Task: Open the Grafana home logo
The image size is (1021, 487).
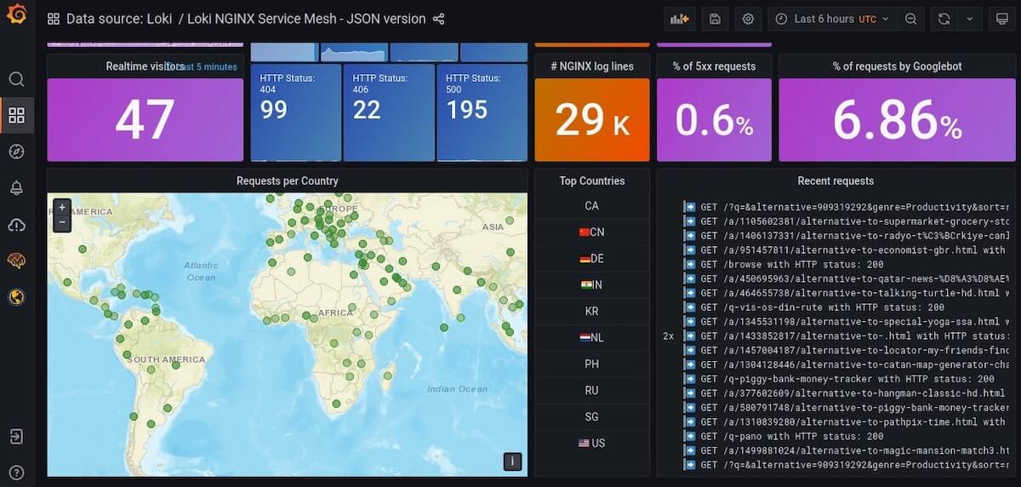Action: 17,15
